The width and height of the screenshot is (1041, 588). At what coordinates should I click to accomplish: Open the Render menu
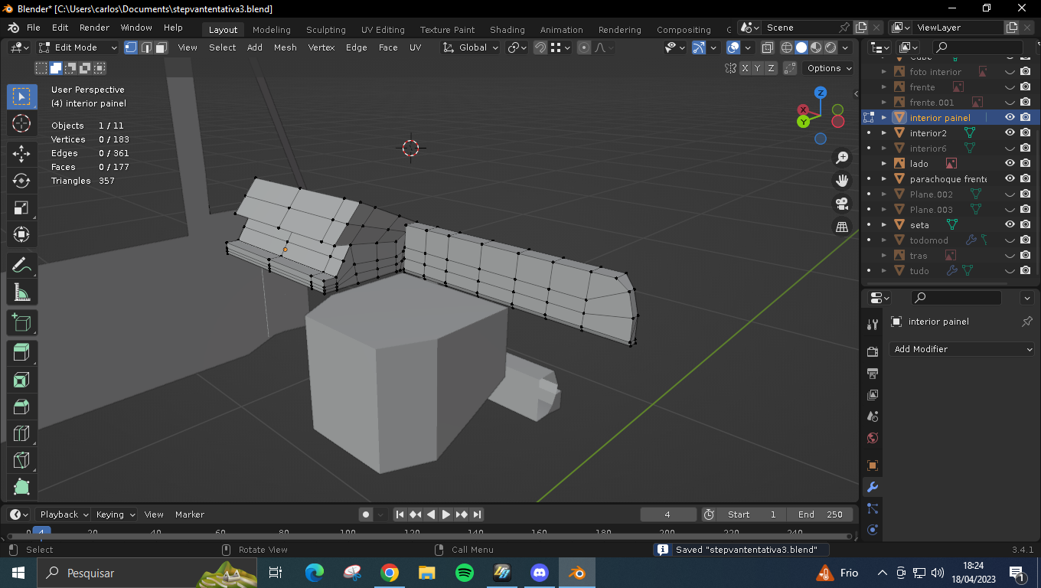94,28
